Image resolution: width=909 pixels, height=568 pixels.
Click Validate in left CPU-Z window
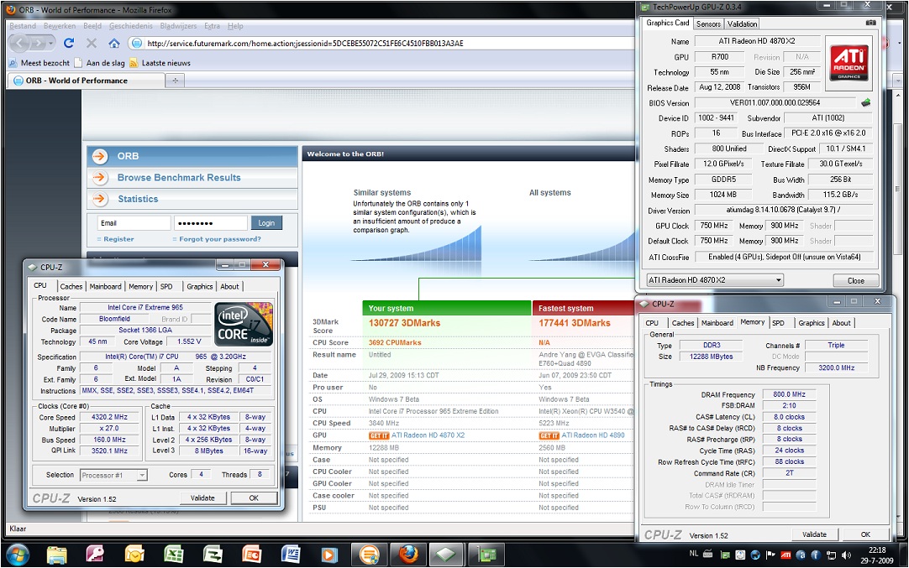[202, 498]
